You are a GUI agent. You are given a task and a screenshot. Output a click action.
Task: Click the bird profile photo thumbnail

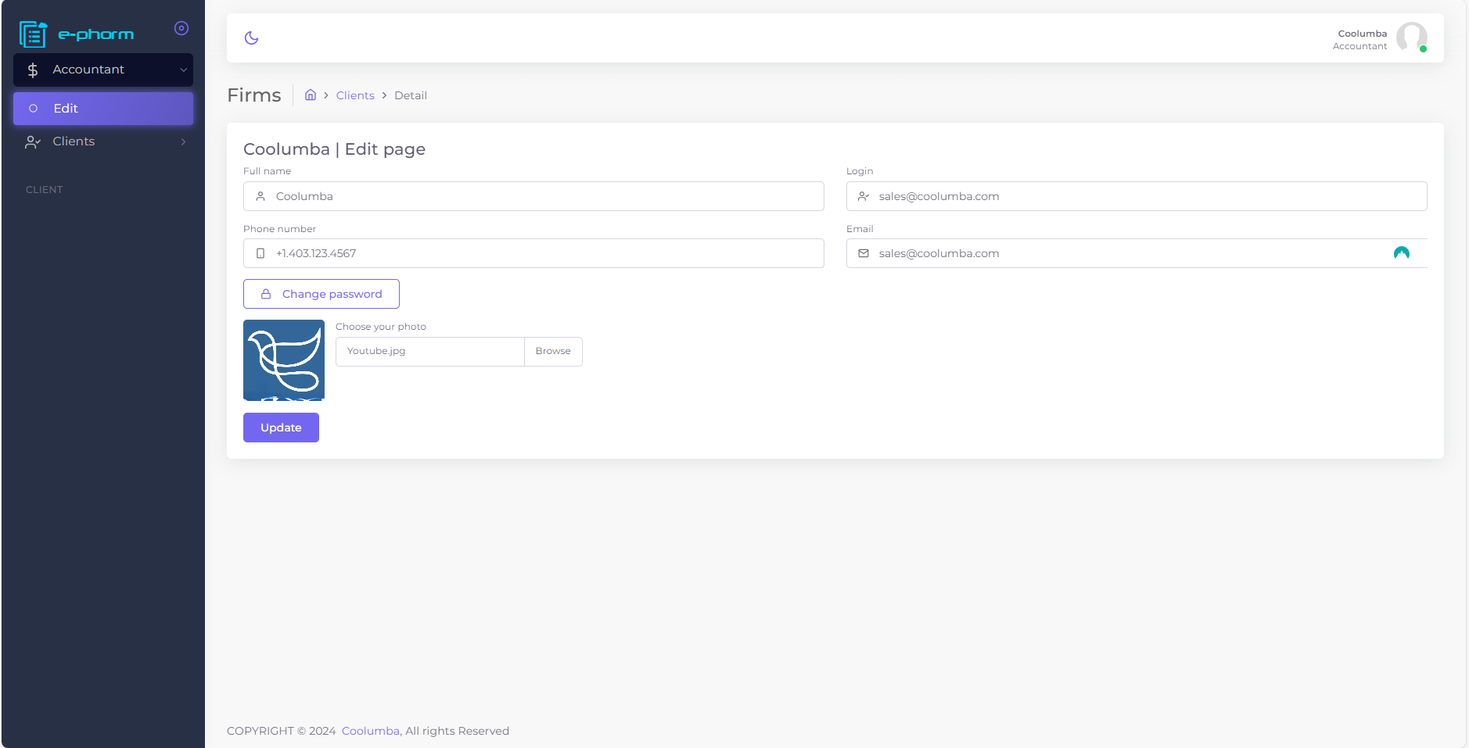[x=284, y=360]
